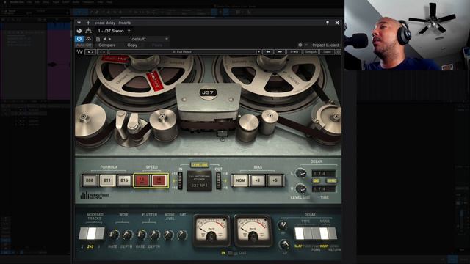470x264 pixels.
Task: Open the 1 - J37 Stereo insert dropdown
Action: [115, 31]
